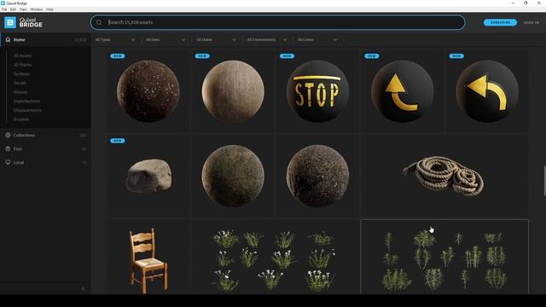This screenshot has height=307, width=546.
Task: Select Imperfections category in sidebar
Action: click(x=26, y=101)
